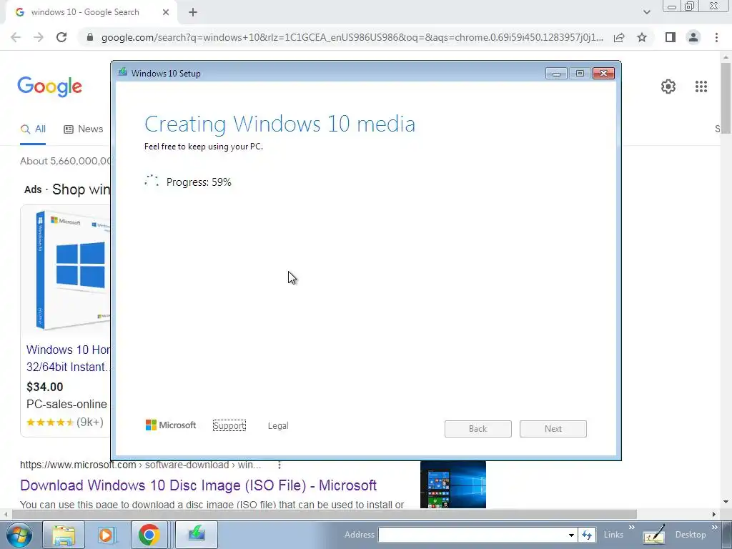Click the page horizontal scrollbar

pyautogui.click(x=324, y=514)
